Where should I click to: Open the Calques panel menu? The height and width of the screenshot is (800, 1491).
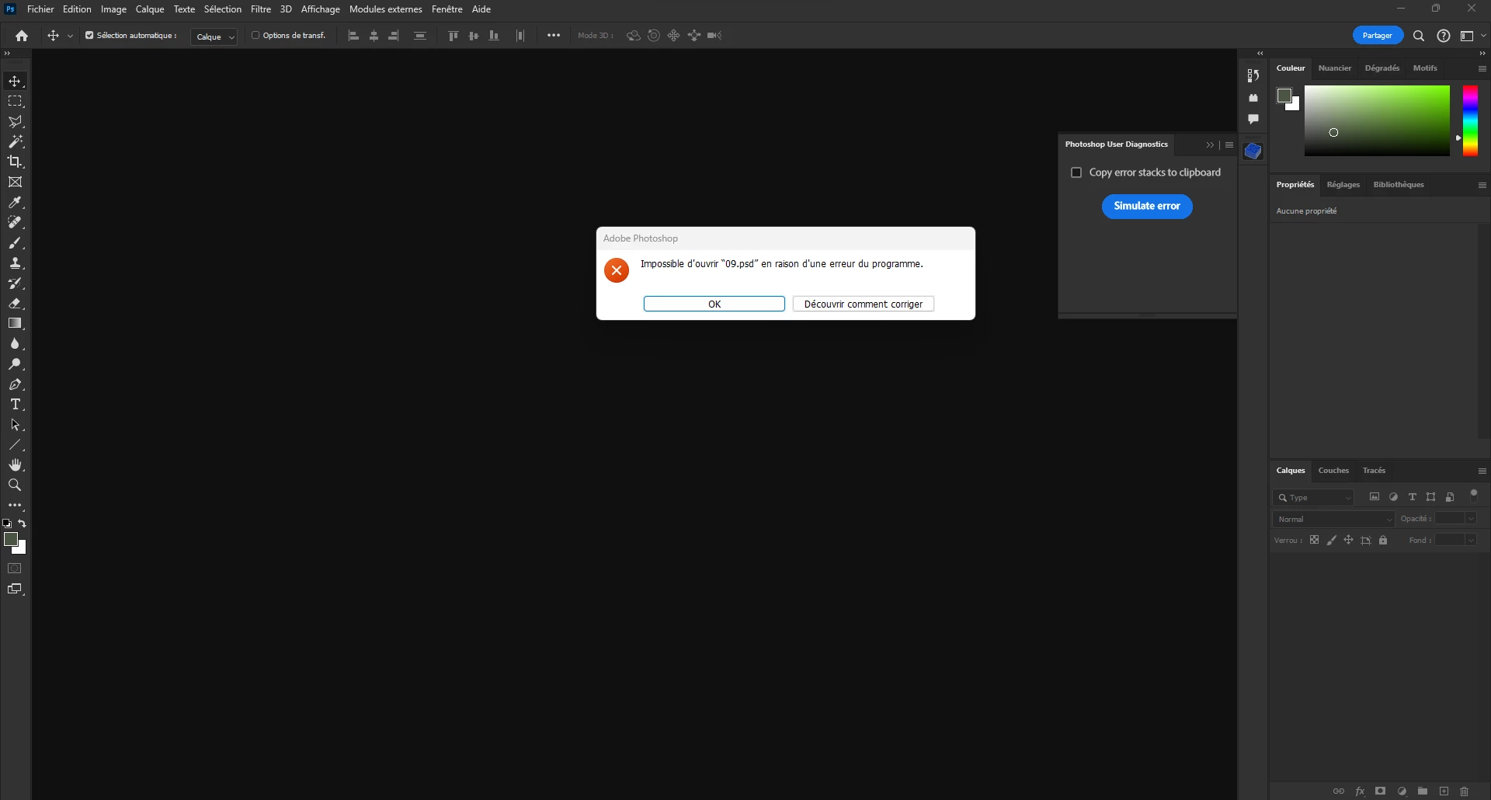[x=1482, y=471]
